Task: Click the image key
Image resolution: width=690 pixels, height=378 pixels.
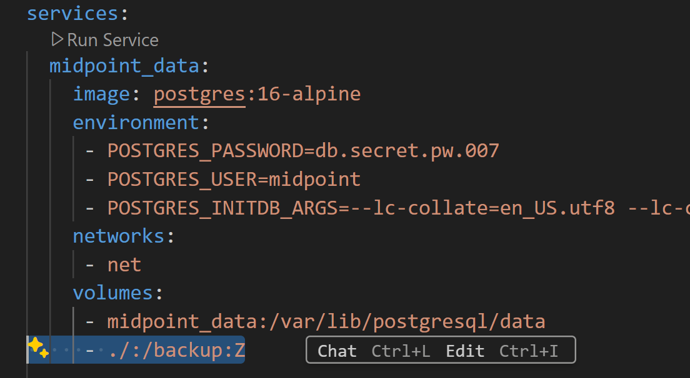Action: click(101, 94)
